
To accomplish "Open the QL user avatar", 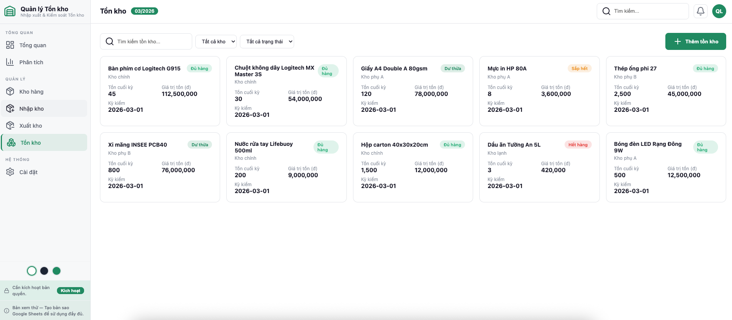I will (x=719, y=11).
